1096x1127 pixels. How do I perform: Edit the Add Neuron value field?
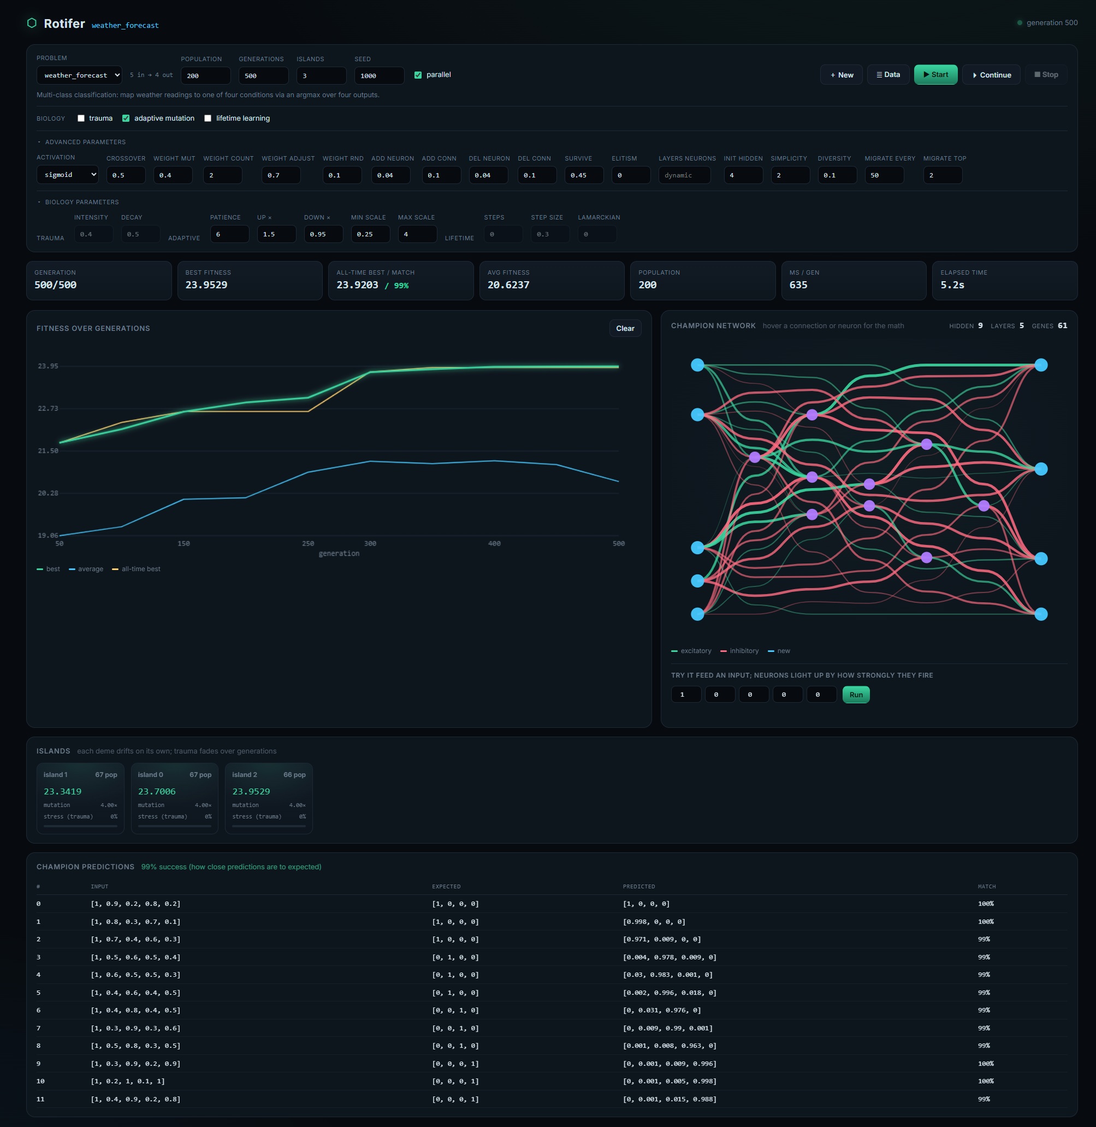[x=391, y=175]
